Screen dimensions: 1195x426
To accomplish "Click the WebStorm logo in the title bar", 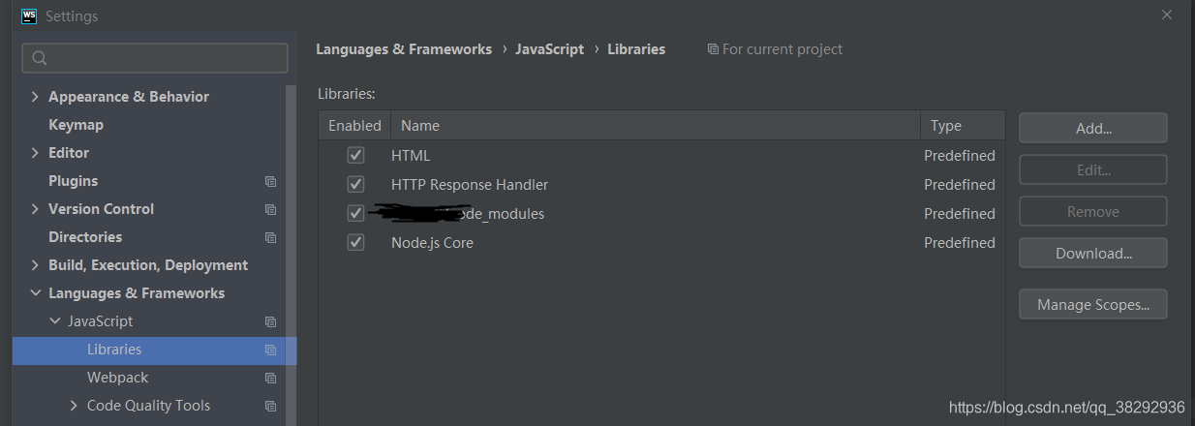I will click(29, 15).
